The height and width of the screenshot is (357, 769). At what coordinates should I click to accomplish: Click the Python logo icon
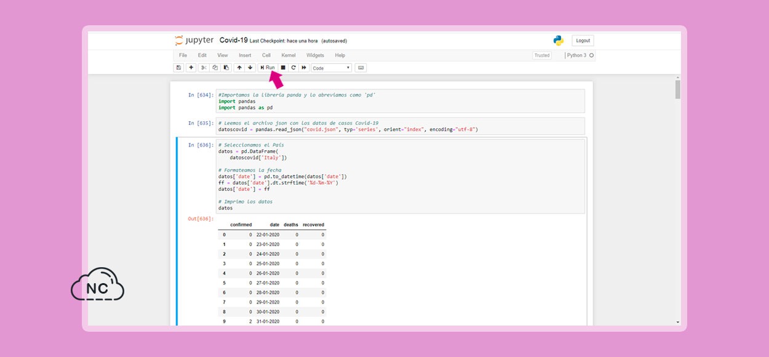tap(558, 41)
